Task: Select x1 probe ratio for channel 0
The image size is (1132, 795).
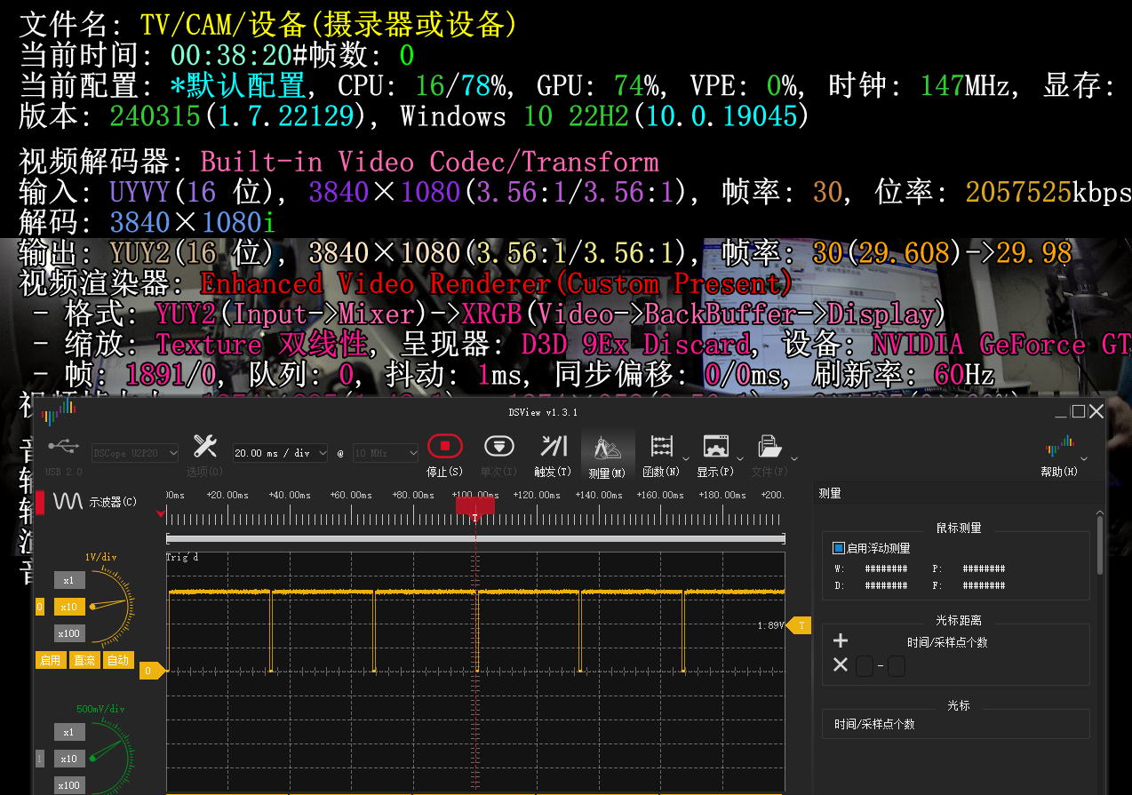Action: pyautogui.click(x=69, y=580)
